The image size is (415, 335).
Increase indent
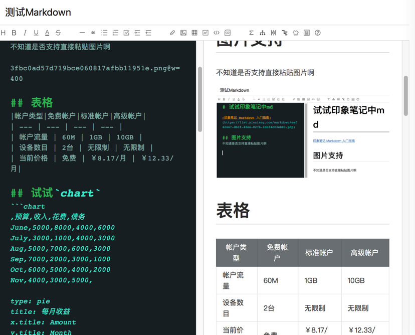[x=137, y=33]
